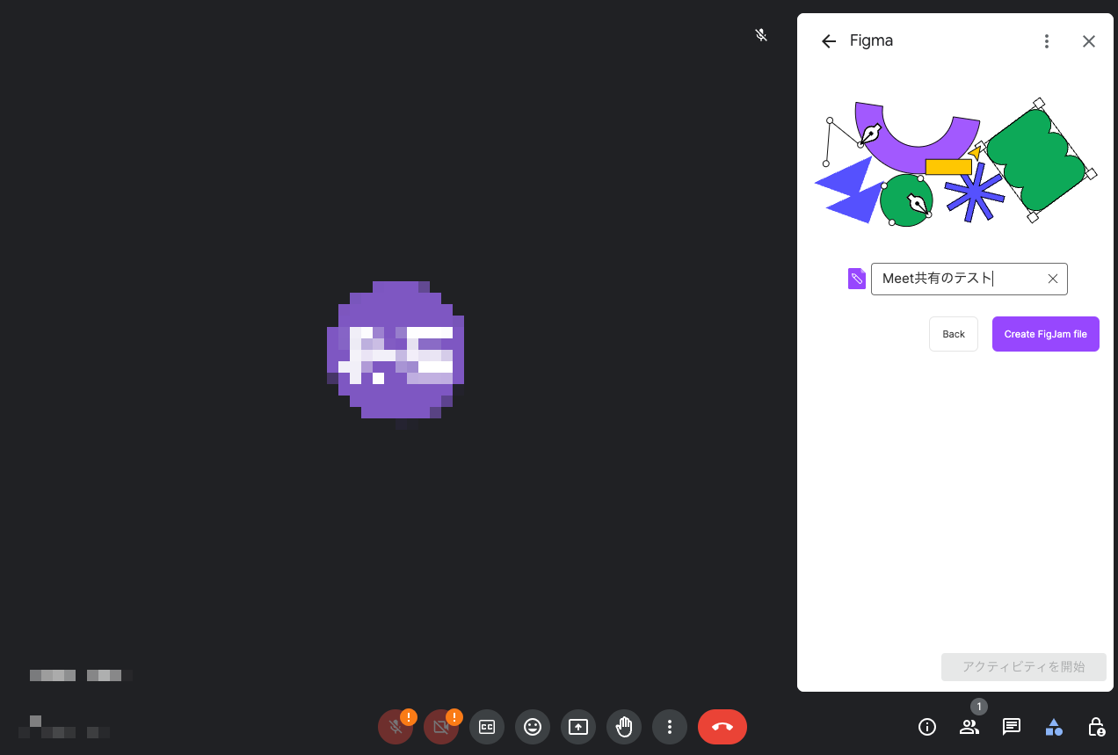Screen dimensions: 1118x755
Task: Turn the camera on
Action: (441, 727)
